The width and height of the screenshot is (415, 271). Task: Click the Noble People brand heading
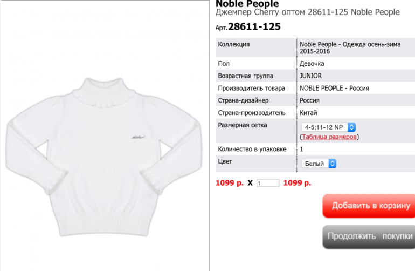pos(247,4)
